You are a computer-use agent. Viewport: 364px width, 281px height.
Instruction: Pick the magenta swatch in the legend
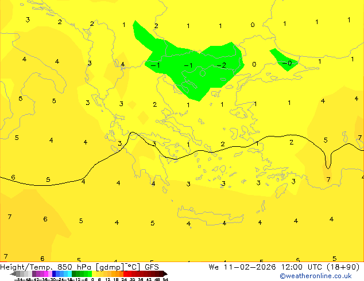click(x=46, y=274)
